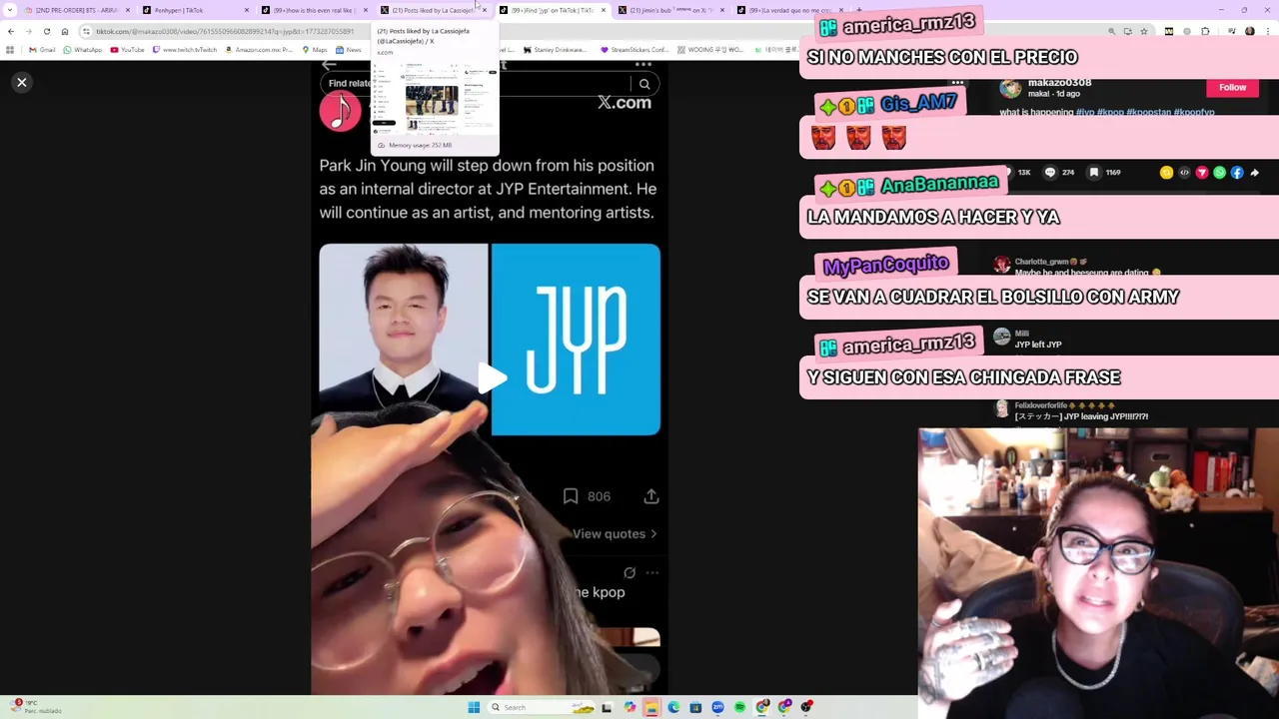The height and width of the screenshot is (719, 1279).
Task: Open the tab search dropdown arrow
Action: [10, 10]
